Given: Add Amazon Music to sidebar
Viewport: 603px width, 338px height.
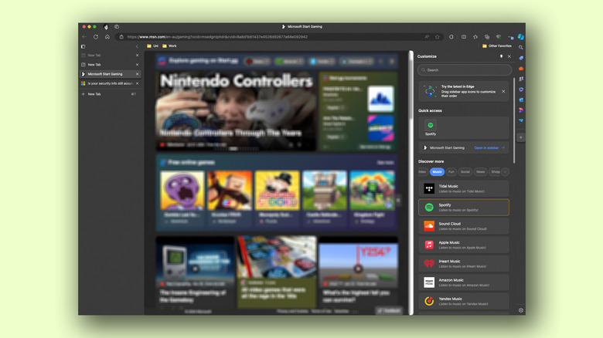Looking at the screenshot, I should [464, 282].
